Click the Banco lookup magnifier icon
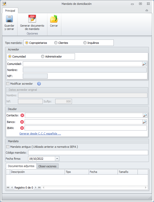Screen dimensions: 154x202 (x=145, y=122)
